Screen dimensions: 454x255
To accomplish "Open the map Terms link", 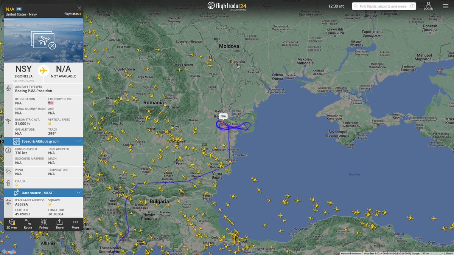I will click(x=449, y=253).
